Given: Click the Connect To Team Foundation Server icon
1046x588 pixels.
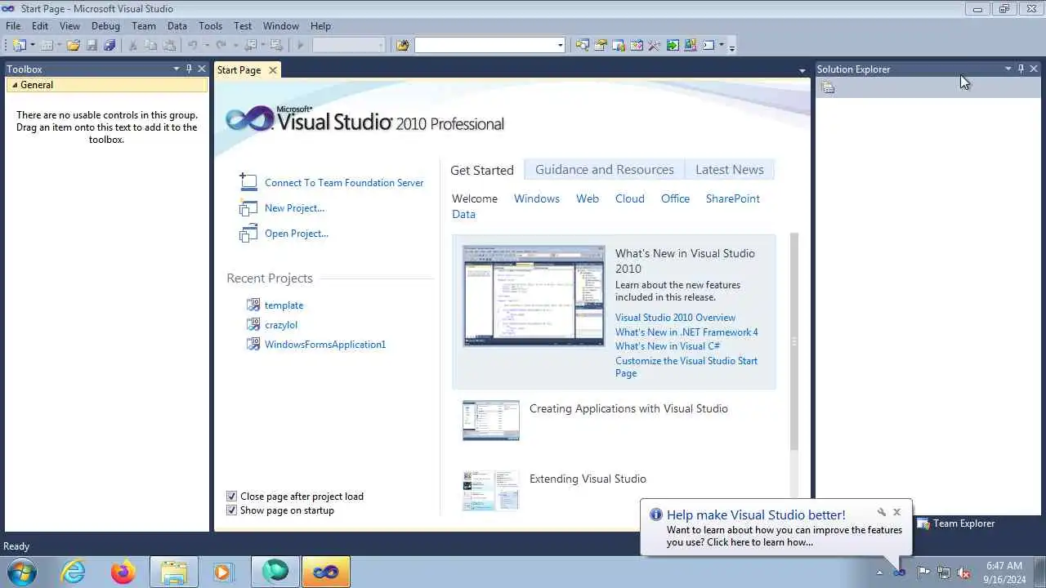Looking at the screenshot, I should pos(248,182).
